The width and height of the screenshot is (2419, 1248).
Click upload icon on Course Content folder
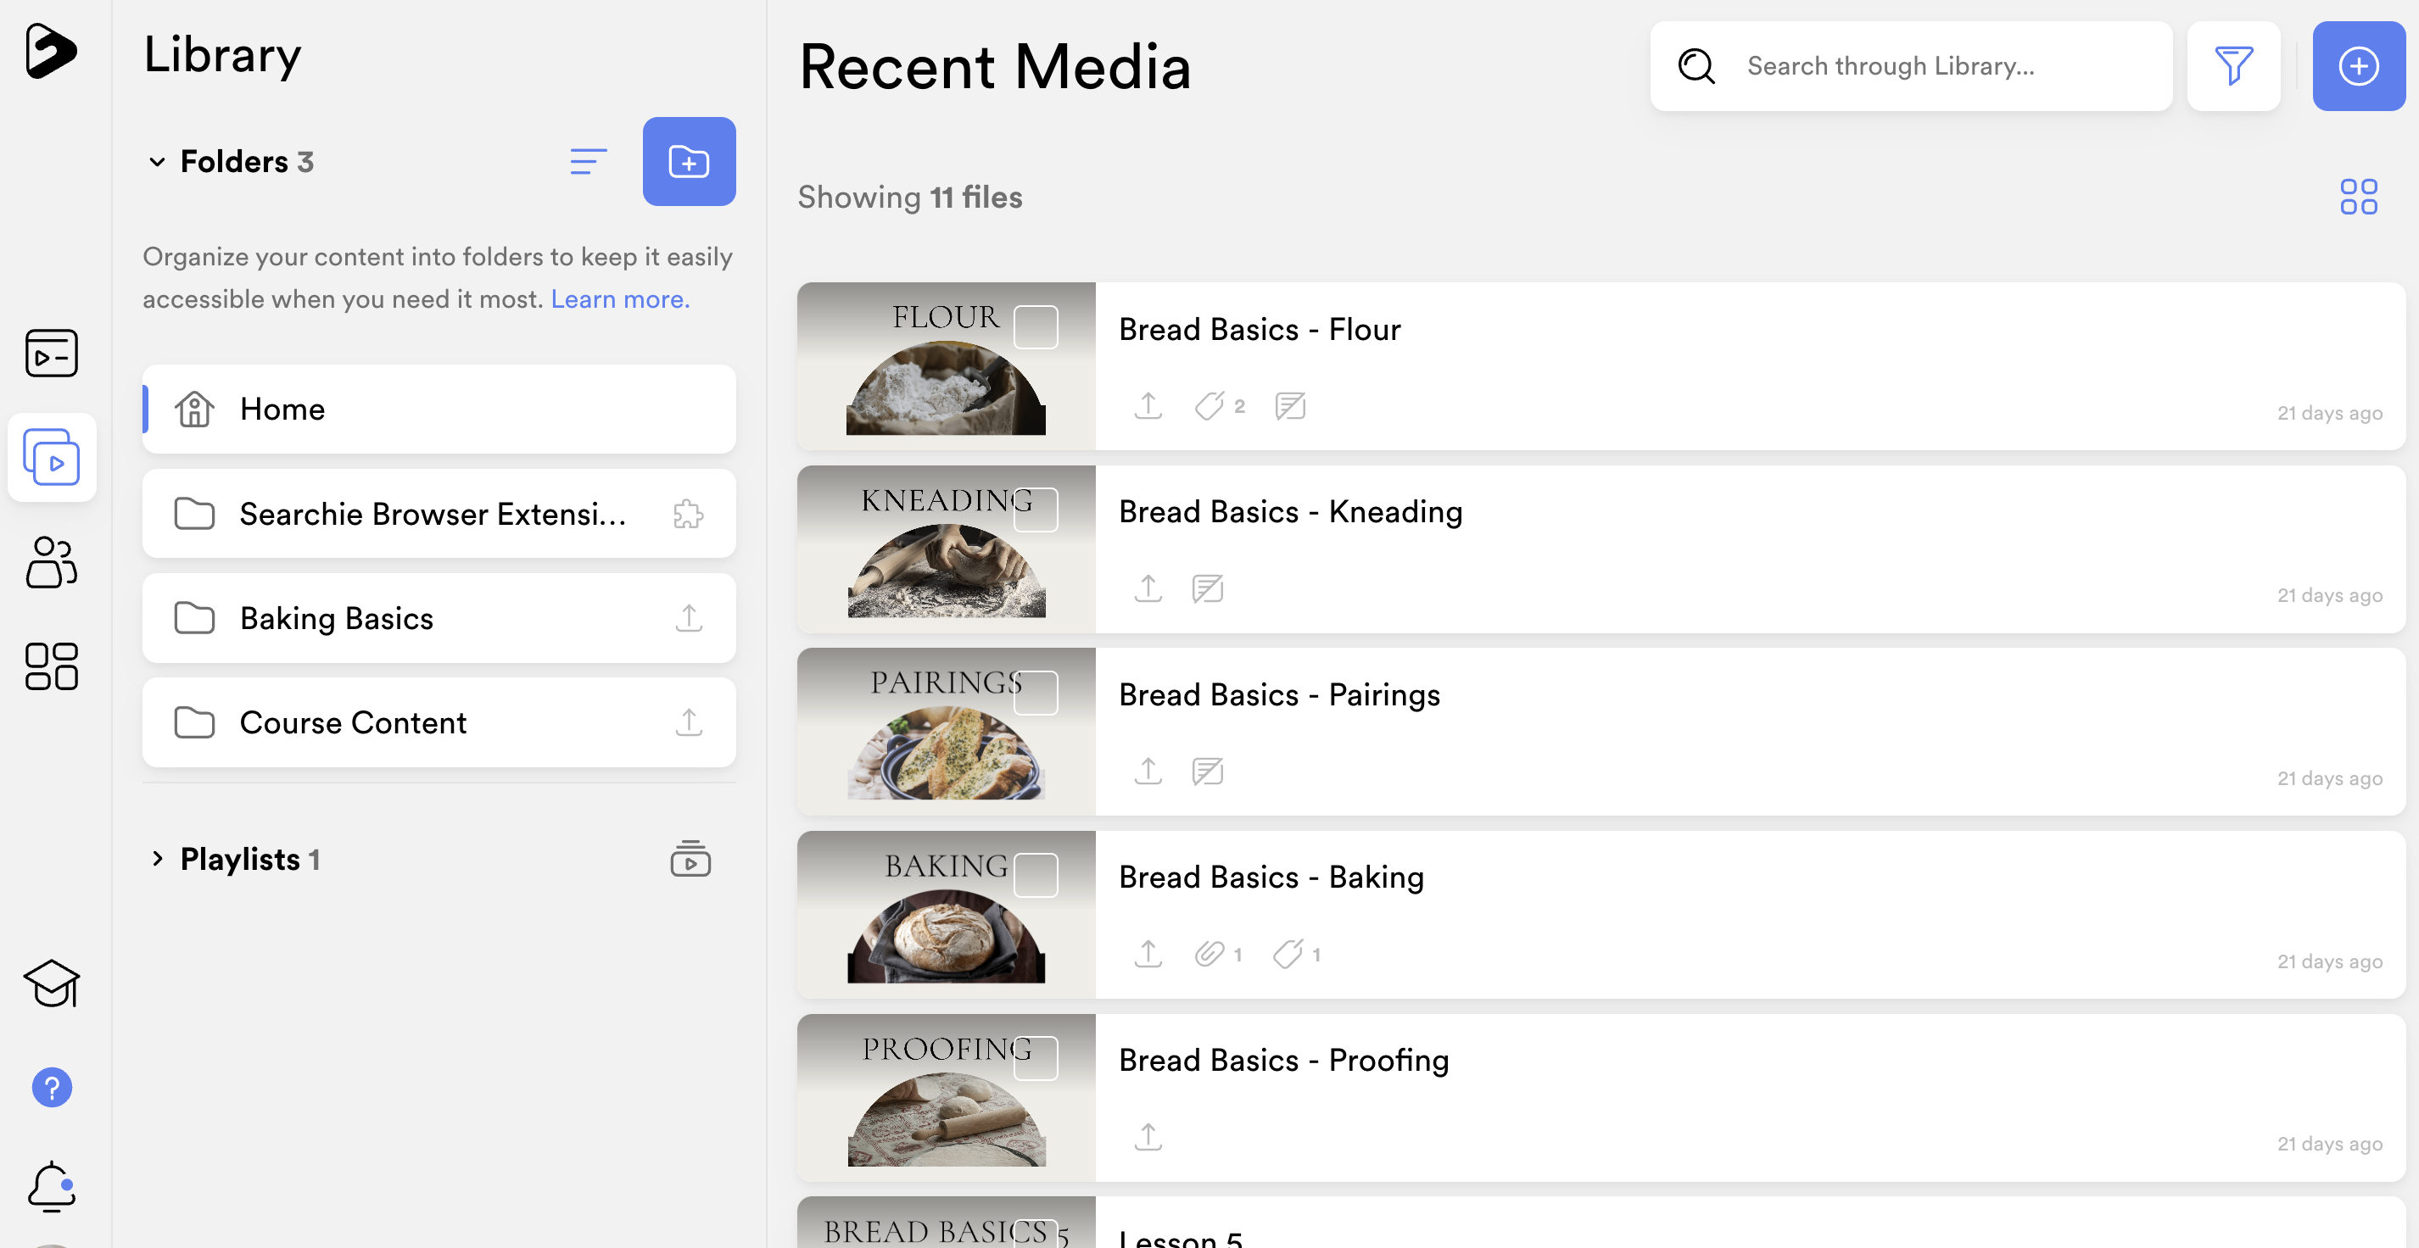pyautogui.click(x=690, y=721)
